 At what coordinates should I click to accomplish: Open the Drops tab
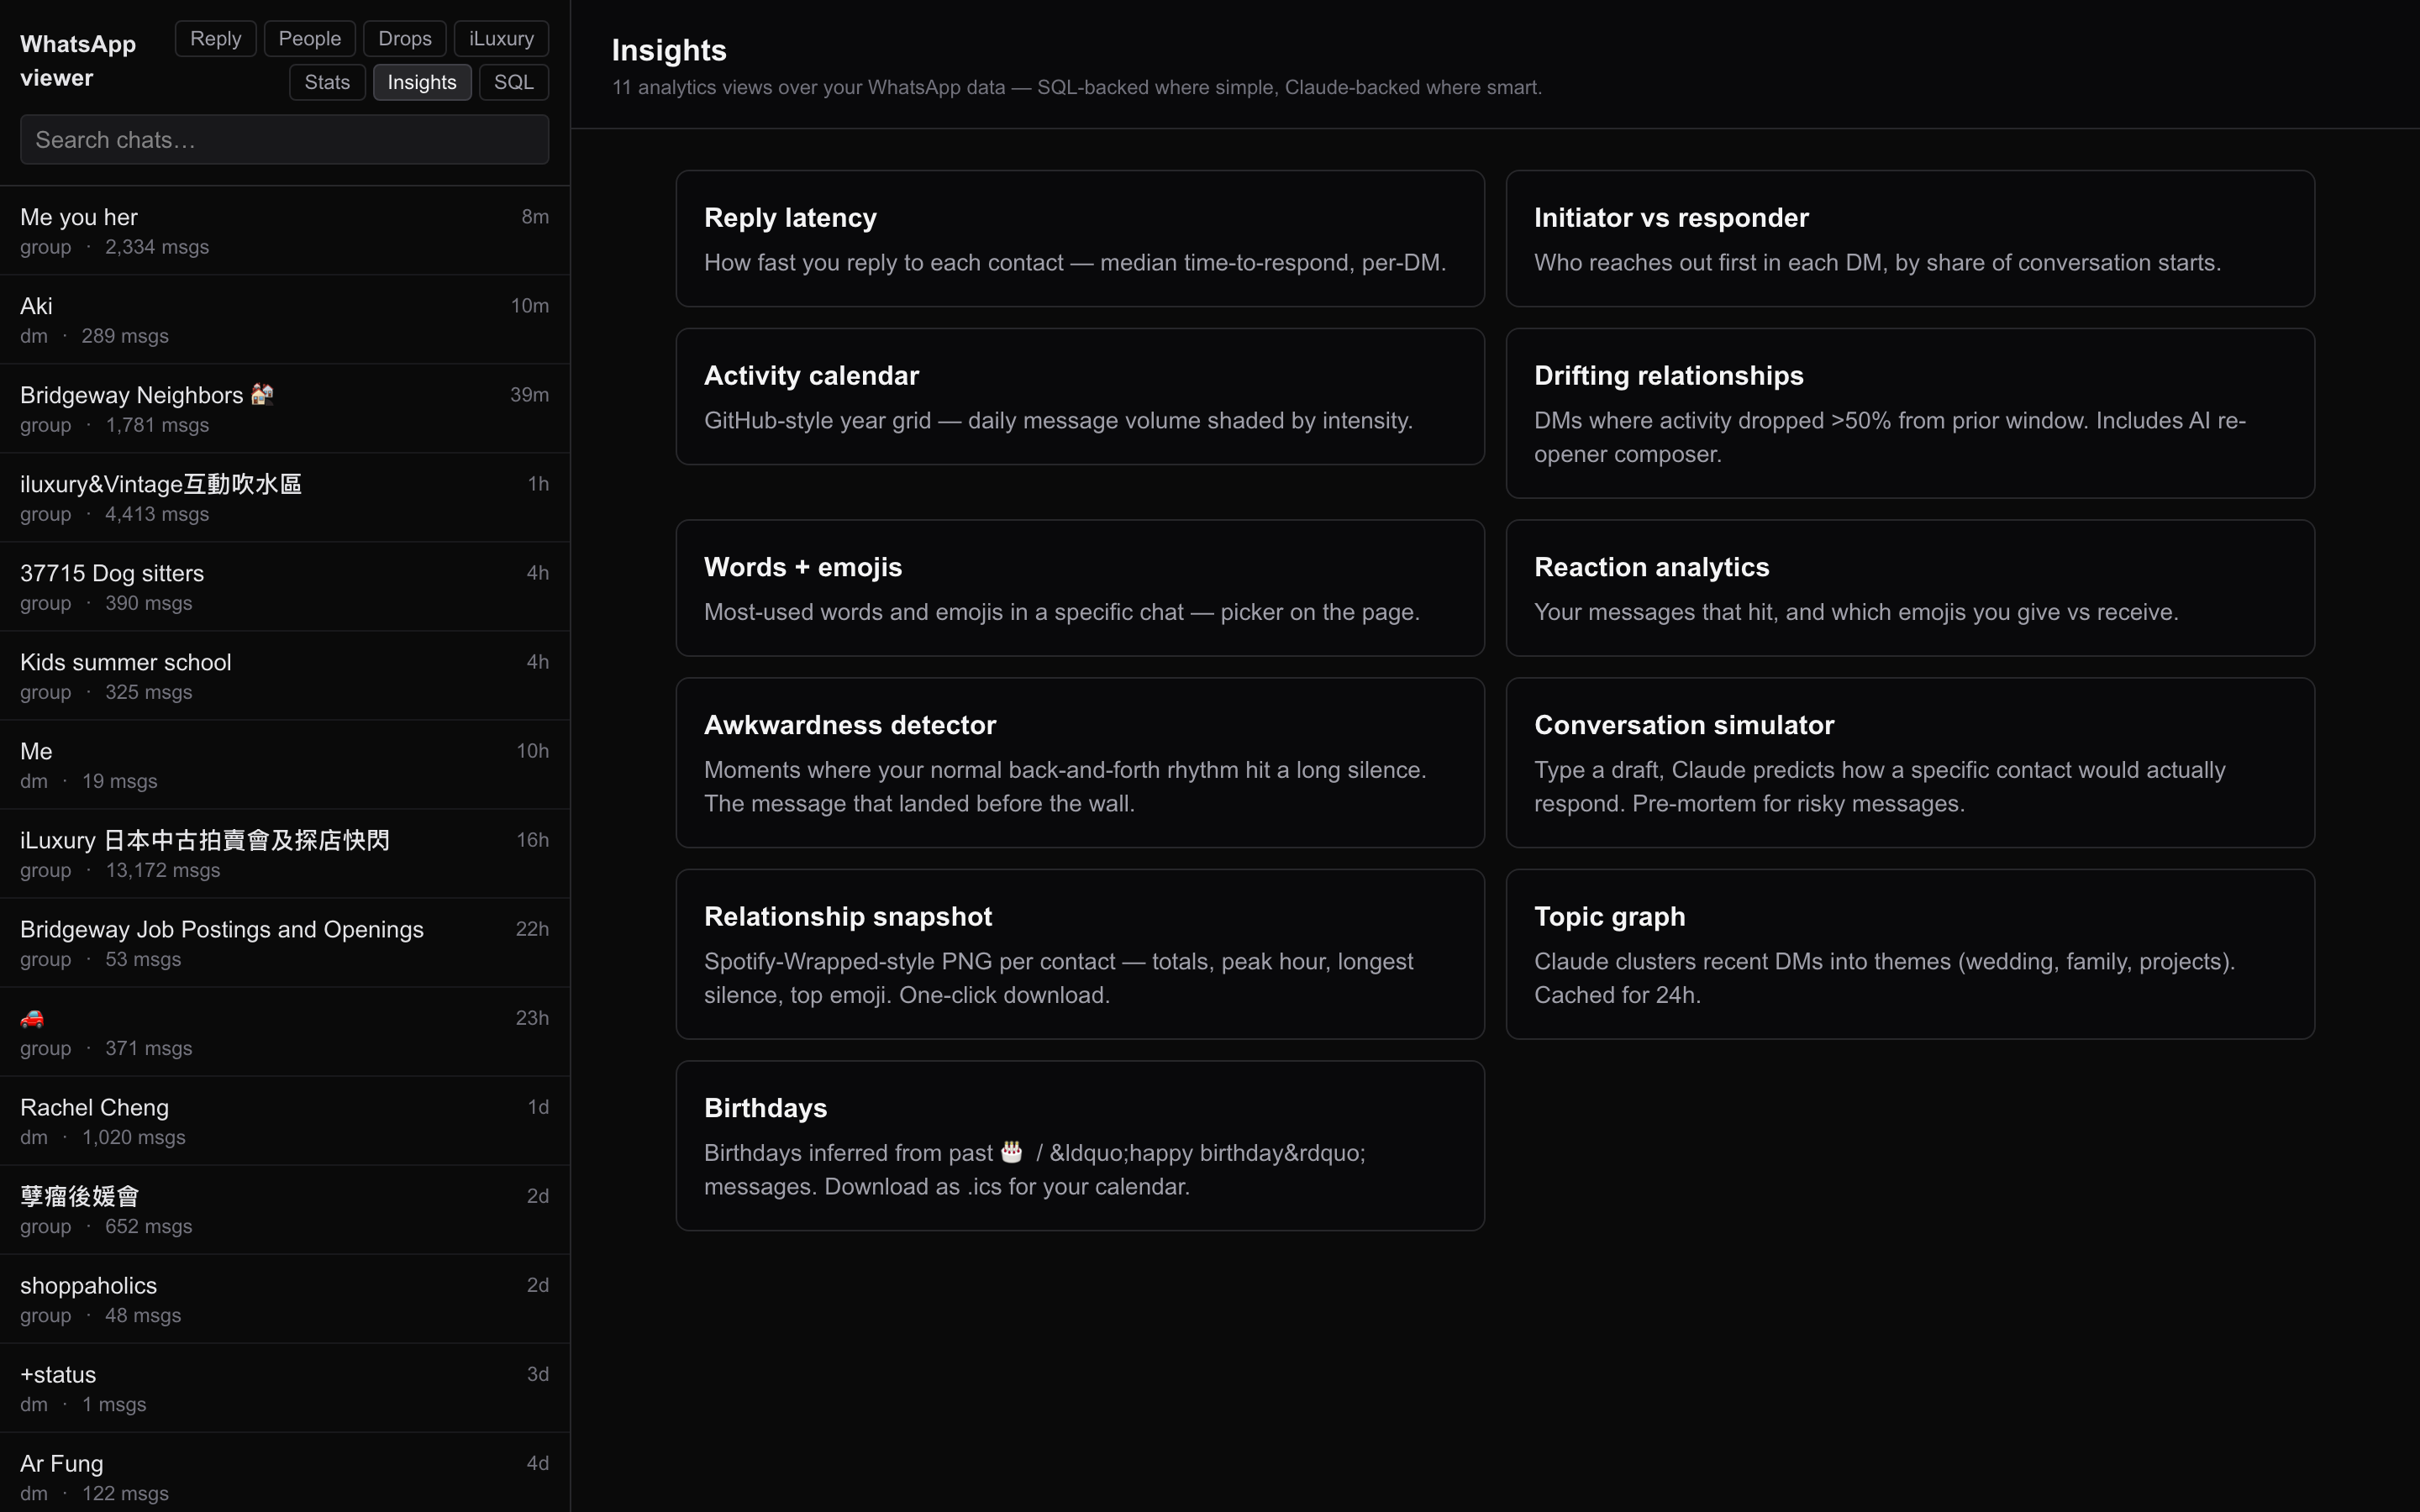404,38
